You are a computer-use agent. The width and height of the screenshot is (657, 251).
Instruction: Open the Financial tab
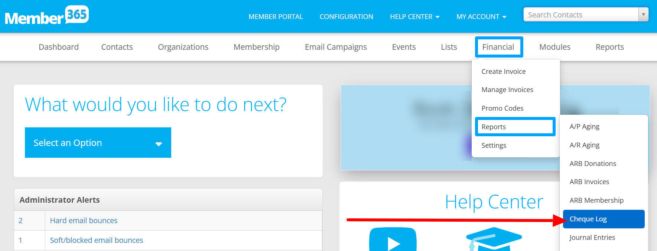pyautogui.click(x=498, y=47)
